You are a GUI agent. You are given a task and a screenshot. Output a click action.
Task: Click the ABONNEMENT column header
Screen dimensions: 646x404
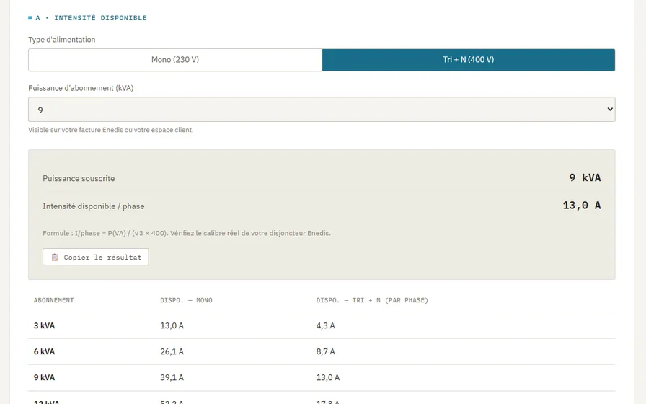(x=54, y=300)
